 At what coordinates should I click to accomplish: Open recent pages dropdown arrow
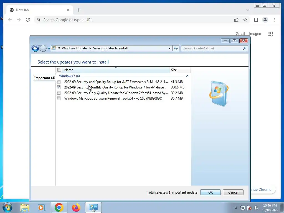(49, 49)
